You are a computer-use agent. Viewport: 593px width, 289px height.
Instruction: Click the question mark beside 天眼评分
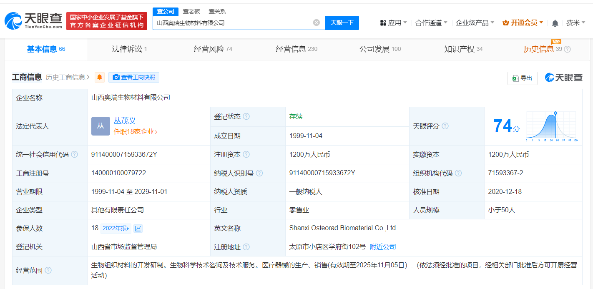coord(445,126)
